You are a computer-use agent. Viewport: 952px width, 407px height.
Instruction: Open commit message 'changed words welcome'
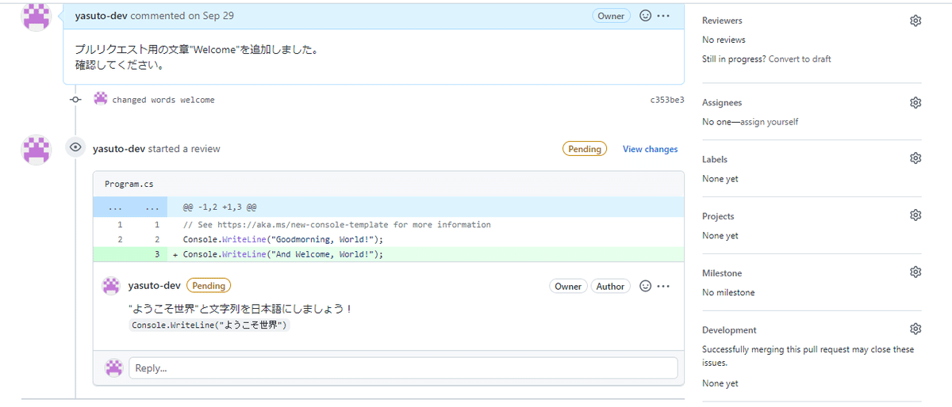(163, 101)
